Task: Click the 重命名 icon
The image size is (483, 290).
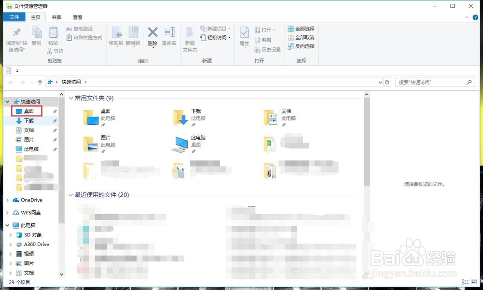Action: point(170,32)
